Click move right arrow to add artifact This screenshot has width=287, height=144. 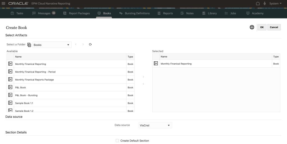coord(143,77)
